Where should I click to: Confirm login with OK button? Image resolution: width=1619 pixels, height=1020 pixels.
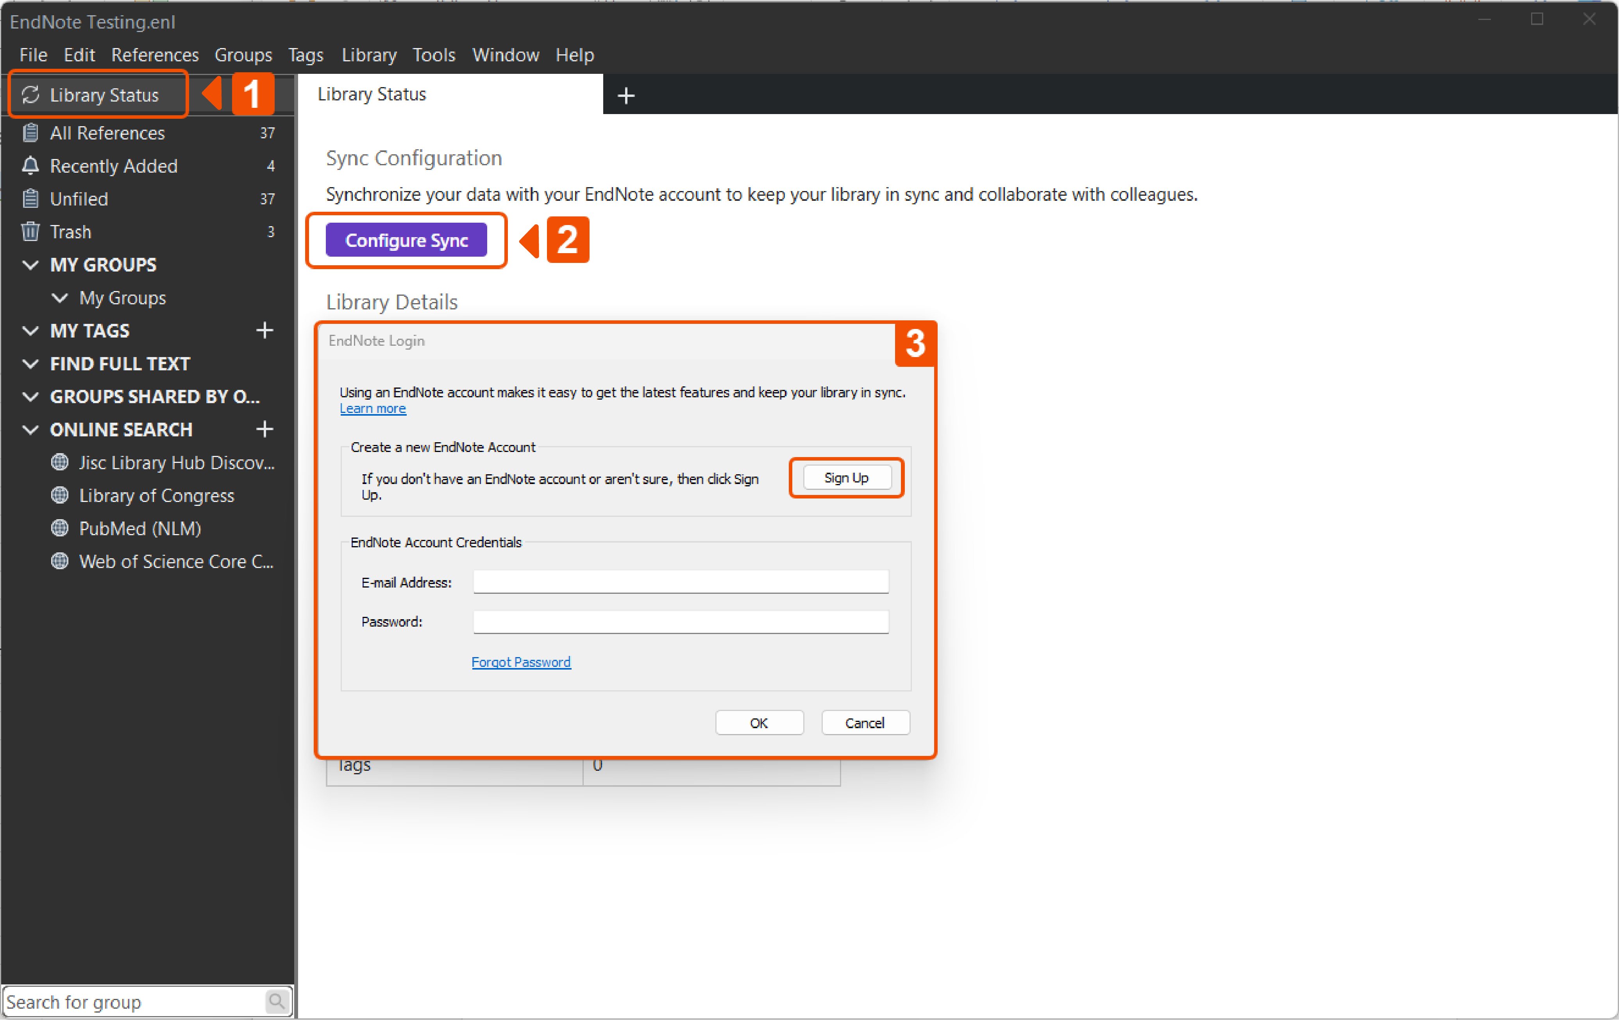759,722
